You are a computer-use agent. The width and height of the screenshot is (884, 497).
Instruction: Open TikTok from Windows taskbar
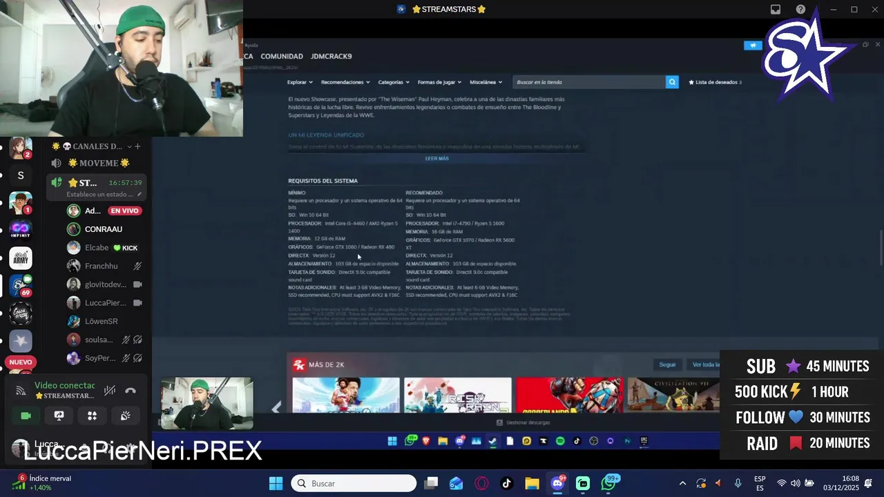pos(507,483)
